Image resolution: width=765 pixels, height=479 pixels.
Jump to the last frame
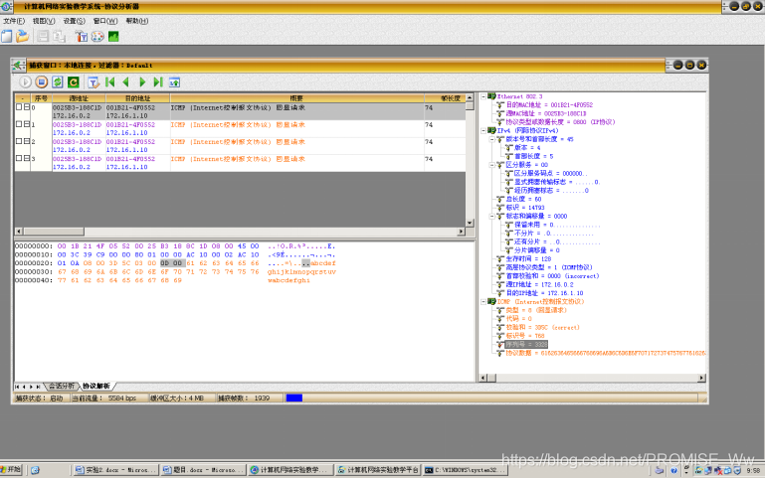(158, 81)
